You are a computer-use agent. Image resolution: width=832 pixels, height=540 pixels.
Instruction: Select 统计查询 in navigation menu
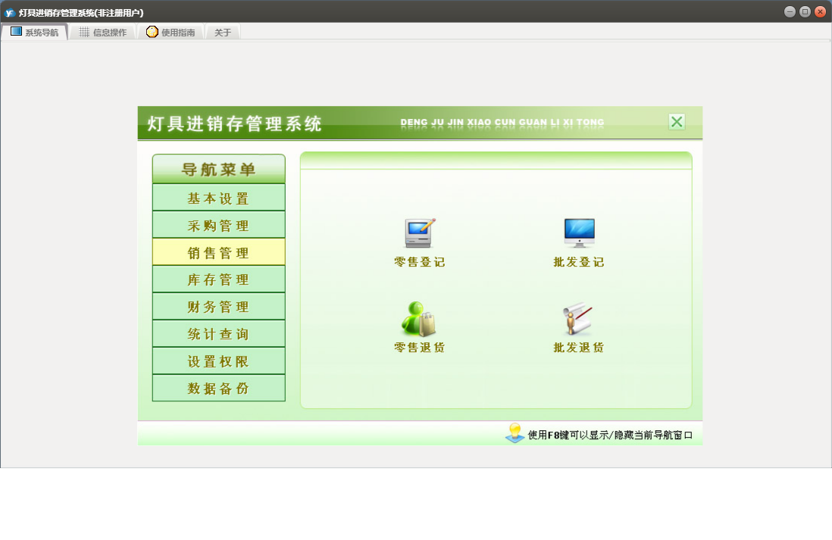[x=219, y=334]
